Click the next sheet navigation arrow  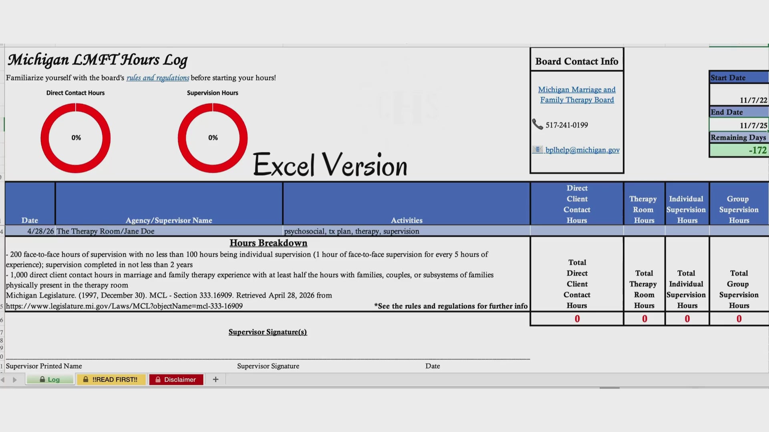click(x=15, y=380)
